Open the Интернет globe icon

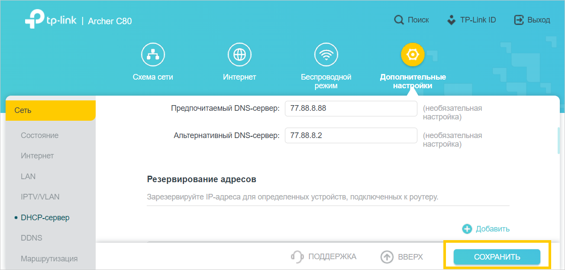coord(239,55)
